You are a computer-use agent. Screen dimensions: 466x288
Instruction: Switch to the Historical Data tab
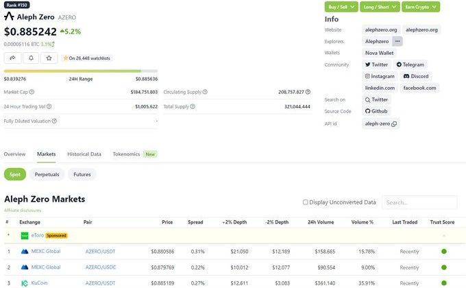84,154
